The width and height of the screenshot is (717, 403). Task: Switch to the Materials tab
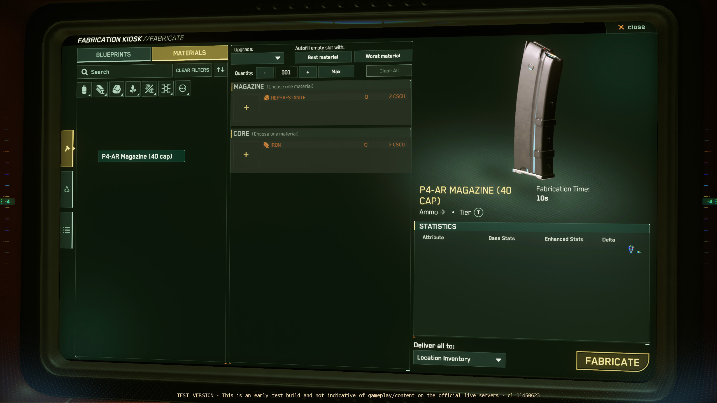pos(190,53)
